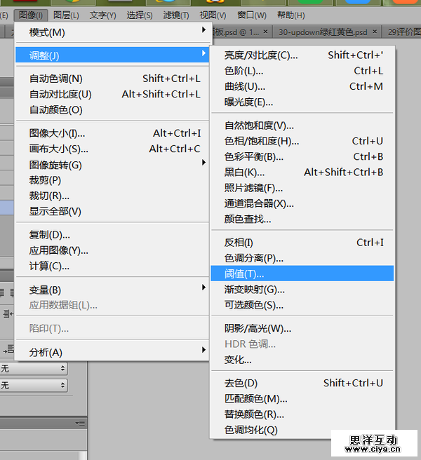Apply 反相(I) inversion
The height and width of the screenshot is (460, 421).
[302, 243]
